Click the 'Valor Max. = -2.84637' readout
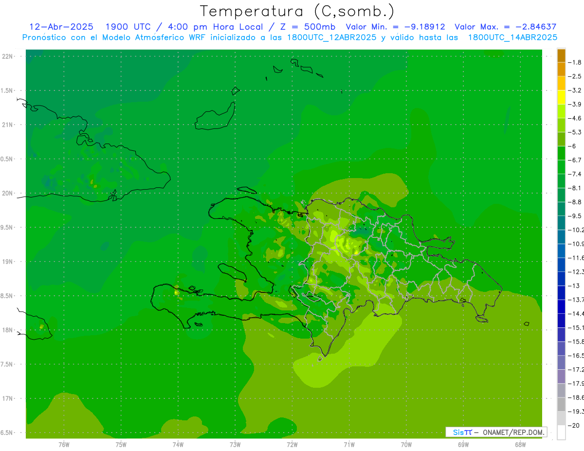The image size is (584, 451). point(505,27)
